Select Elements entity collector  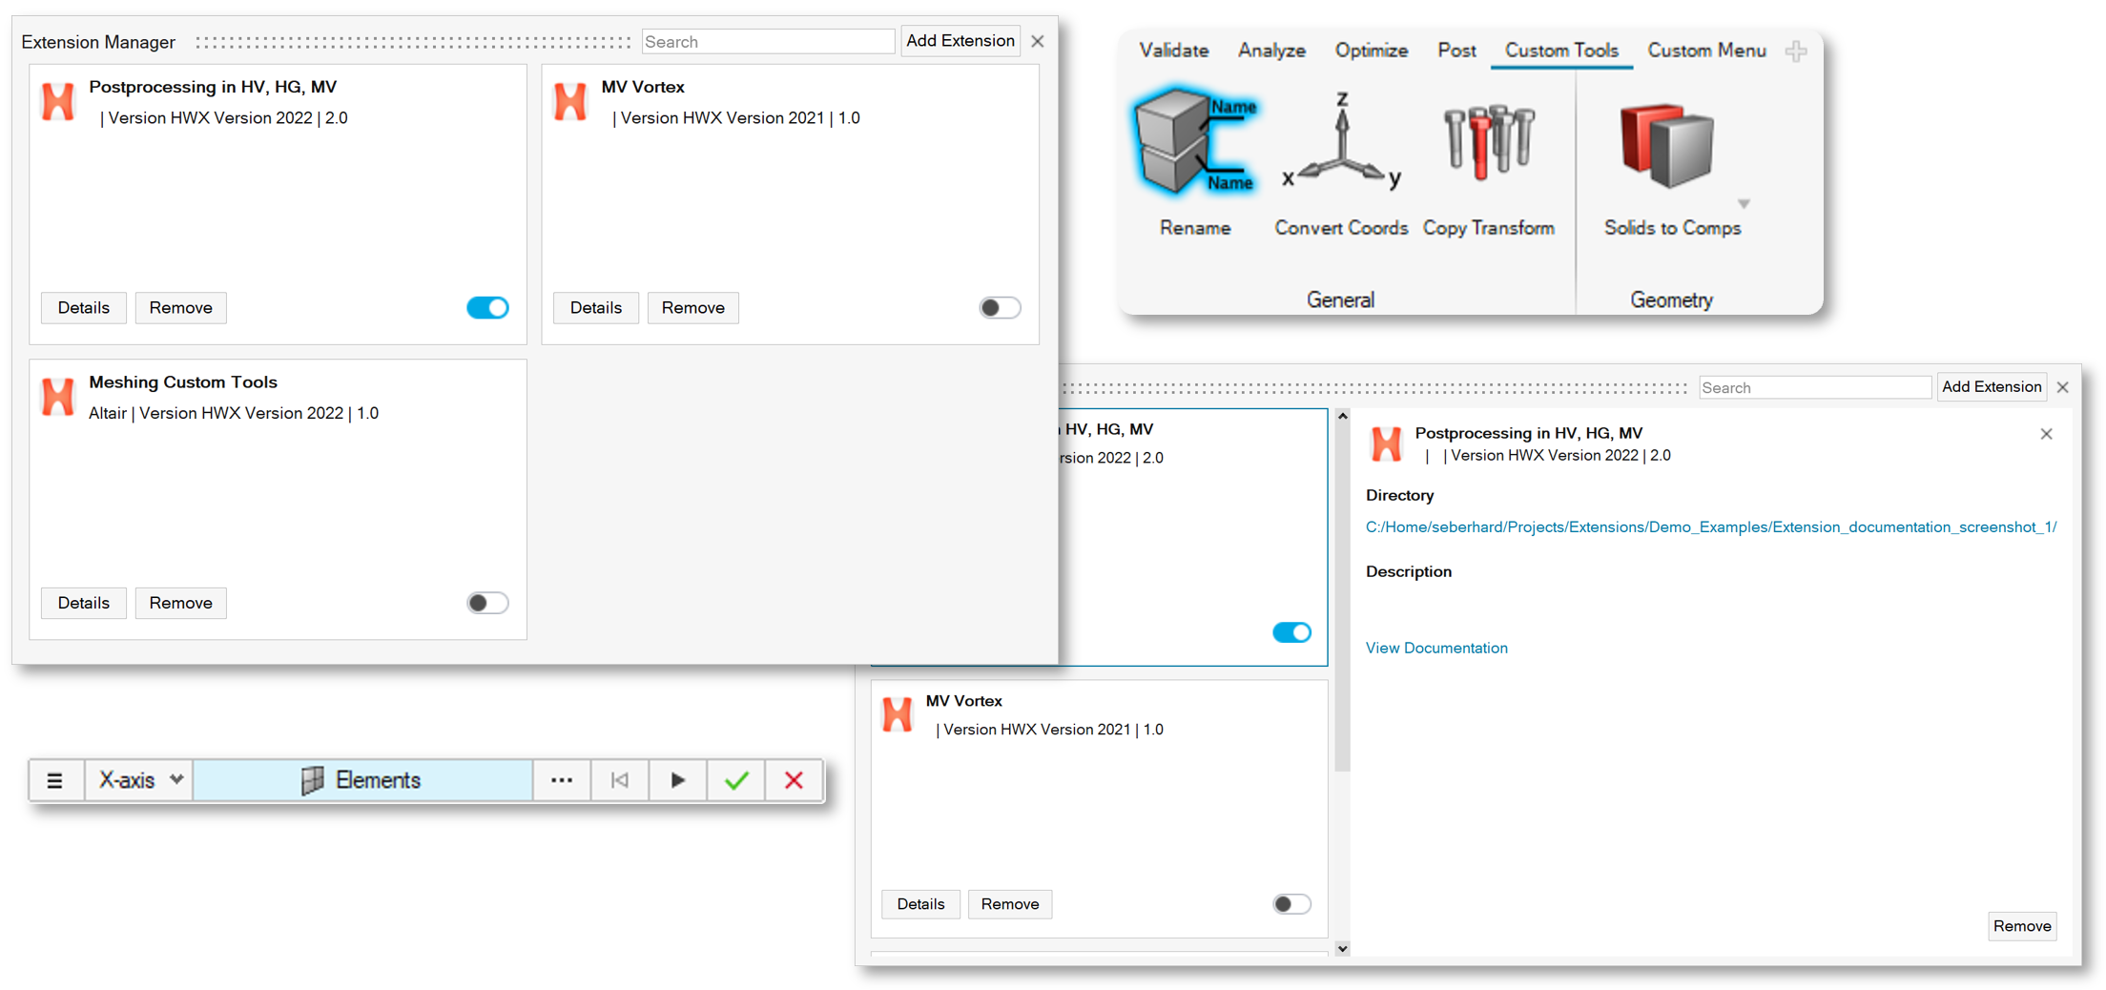[x=362, y=780]
